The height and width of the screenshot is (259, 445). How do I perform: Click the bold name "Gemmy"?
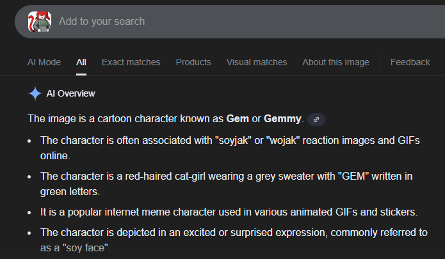coord(282,118)
